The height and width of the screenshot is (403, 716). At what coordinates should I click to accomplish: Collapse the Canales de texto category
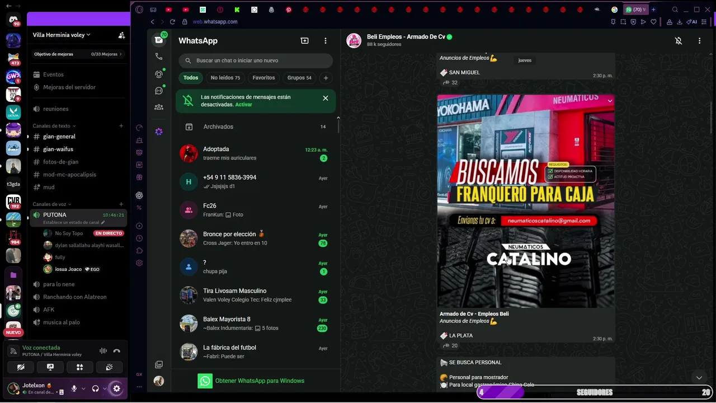[54, 126]
